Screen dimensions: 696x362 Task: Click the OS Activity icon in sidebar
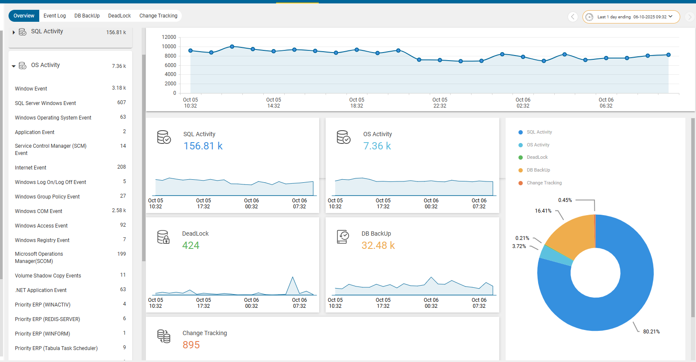click(x=23, y=66)
